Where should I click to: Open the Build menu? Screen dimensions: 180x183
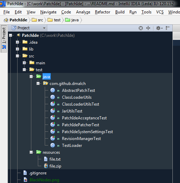[x=120, y=12]
